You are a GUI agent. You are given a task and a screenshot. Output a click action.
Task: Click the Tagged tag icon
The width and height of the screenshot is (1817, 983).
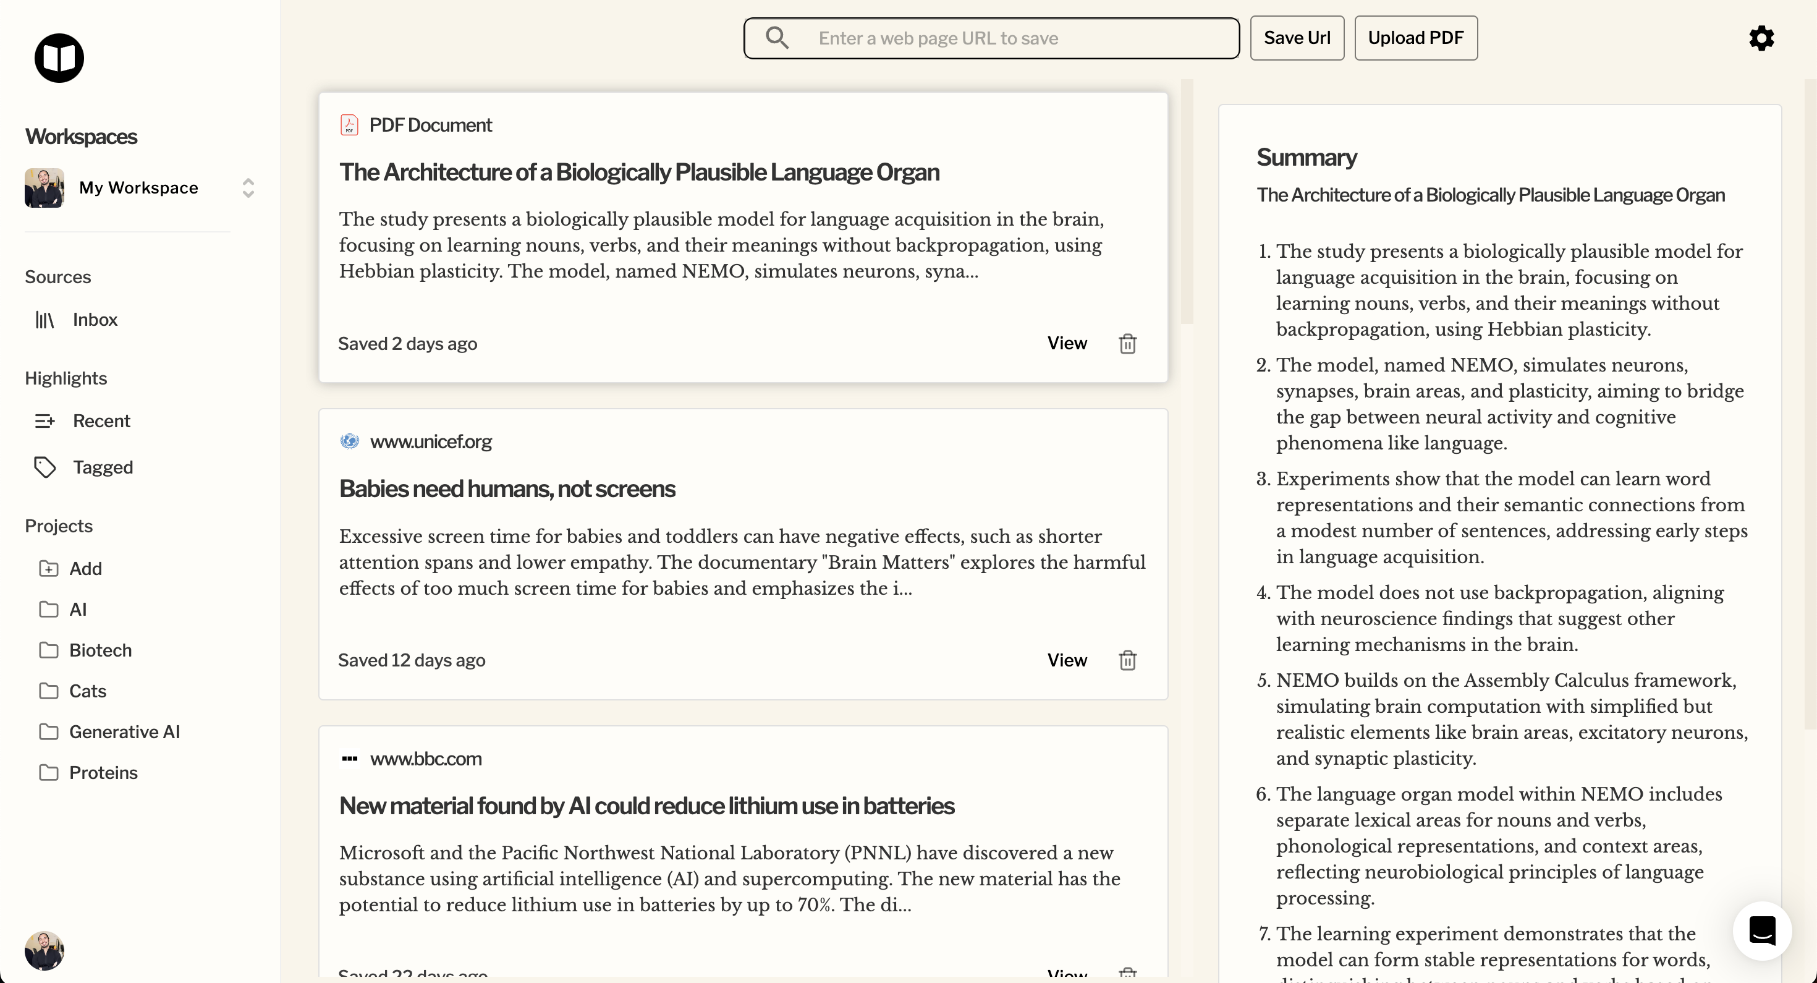[45, 467]
